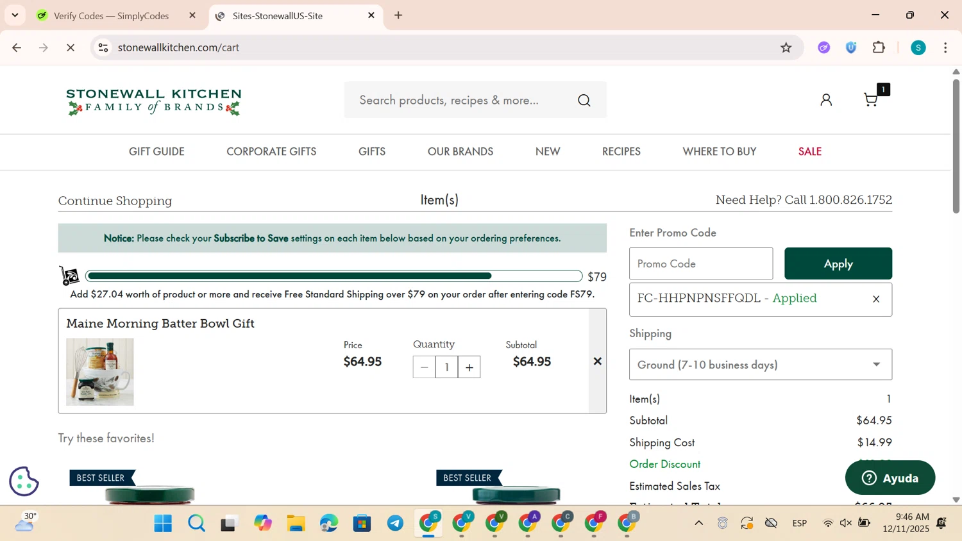Screen dimensions: 962x541
Task: Open the Extensions puzzle menu
Action: pos(879,47)
